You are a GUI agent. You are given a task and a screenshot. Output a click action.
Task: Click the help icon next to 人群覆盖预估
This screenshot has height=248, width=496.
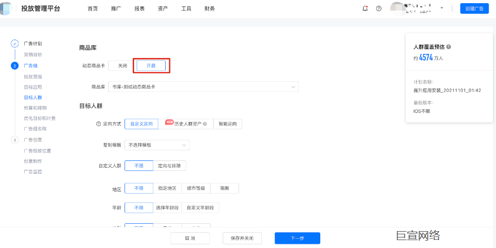tap(449, 47)
